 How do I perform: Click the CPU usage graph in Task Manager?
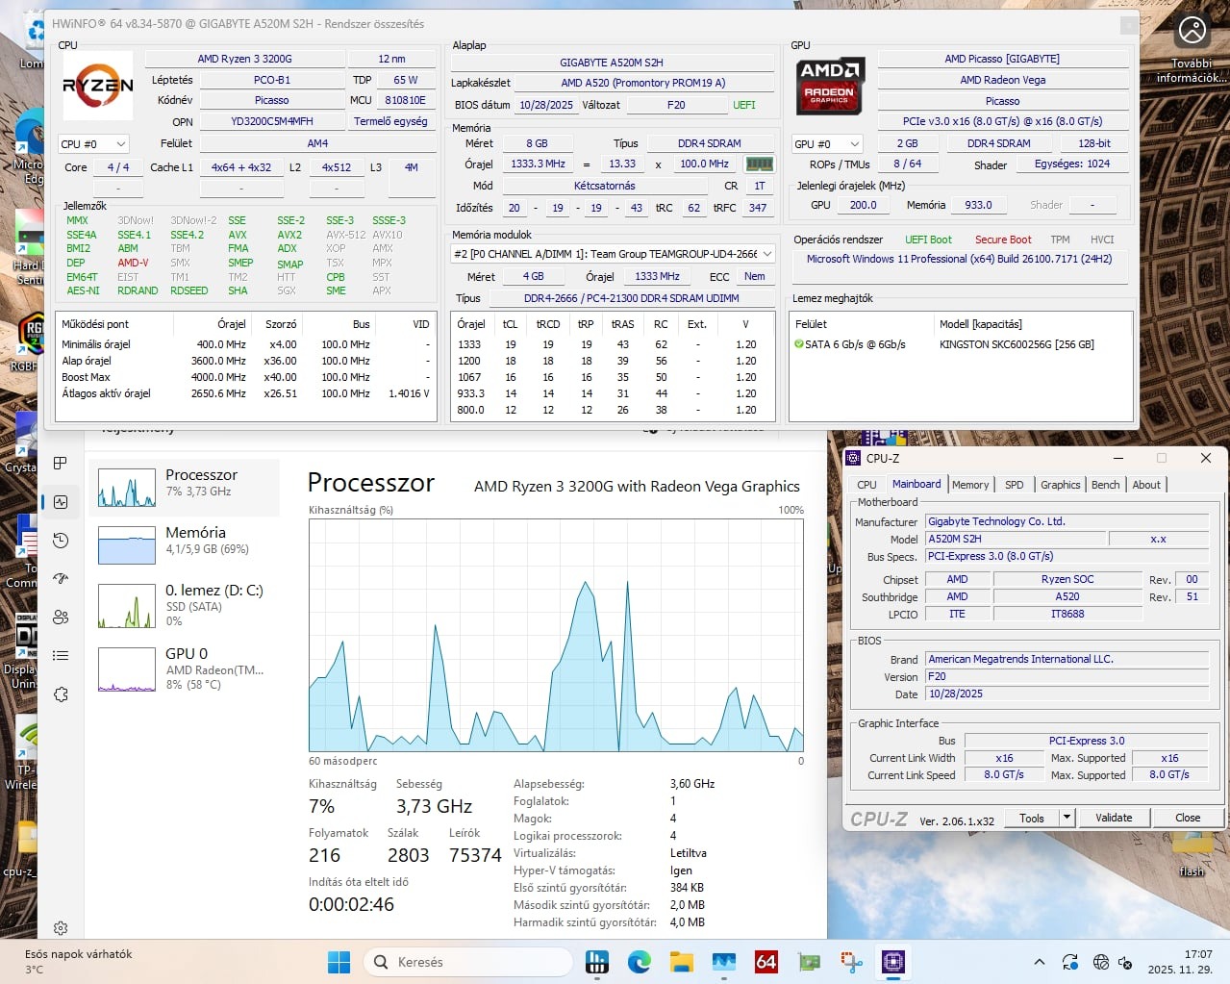click(x=556, y=635)
